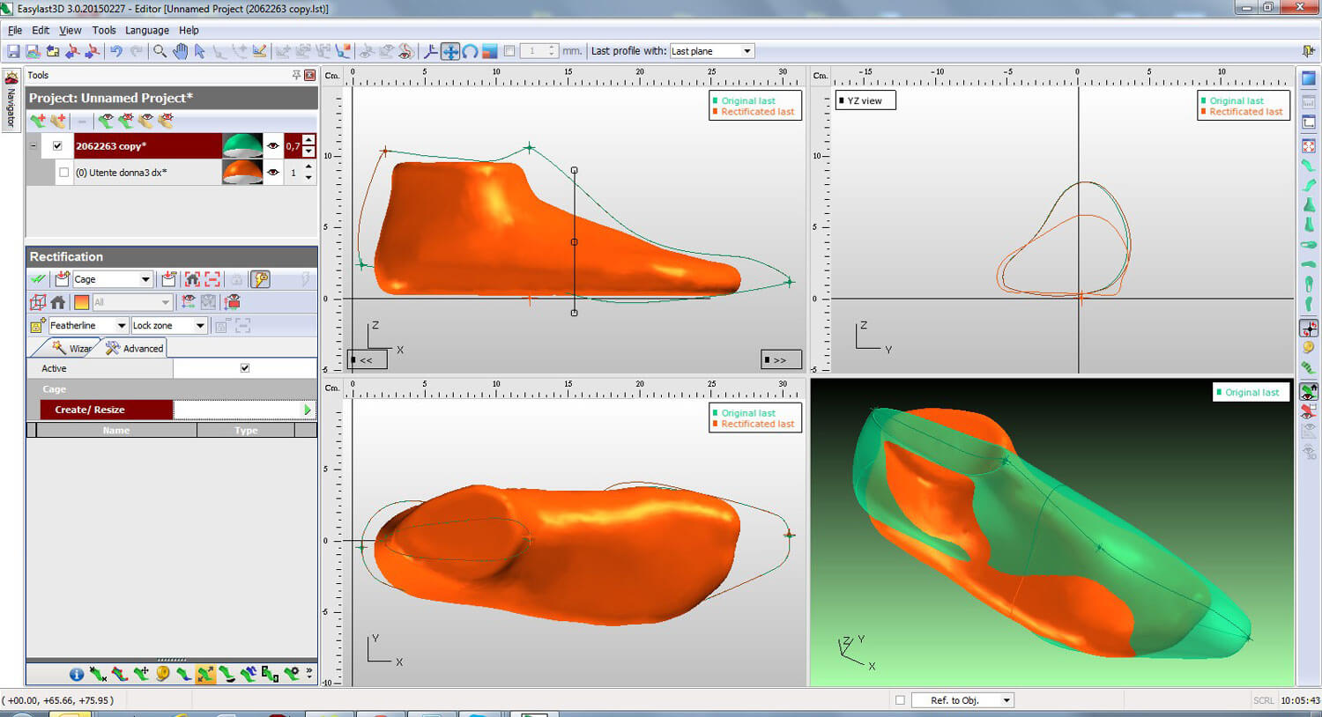Select the measuring tape tool icon

162,675
